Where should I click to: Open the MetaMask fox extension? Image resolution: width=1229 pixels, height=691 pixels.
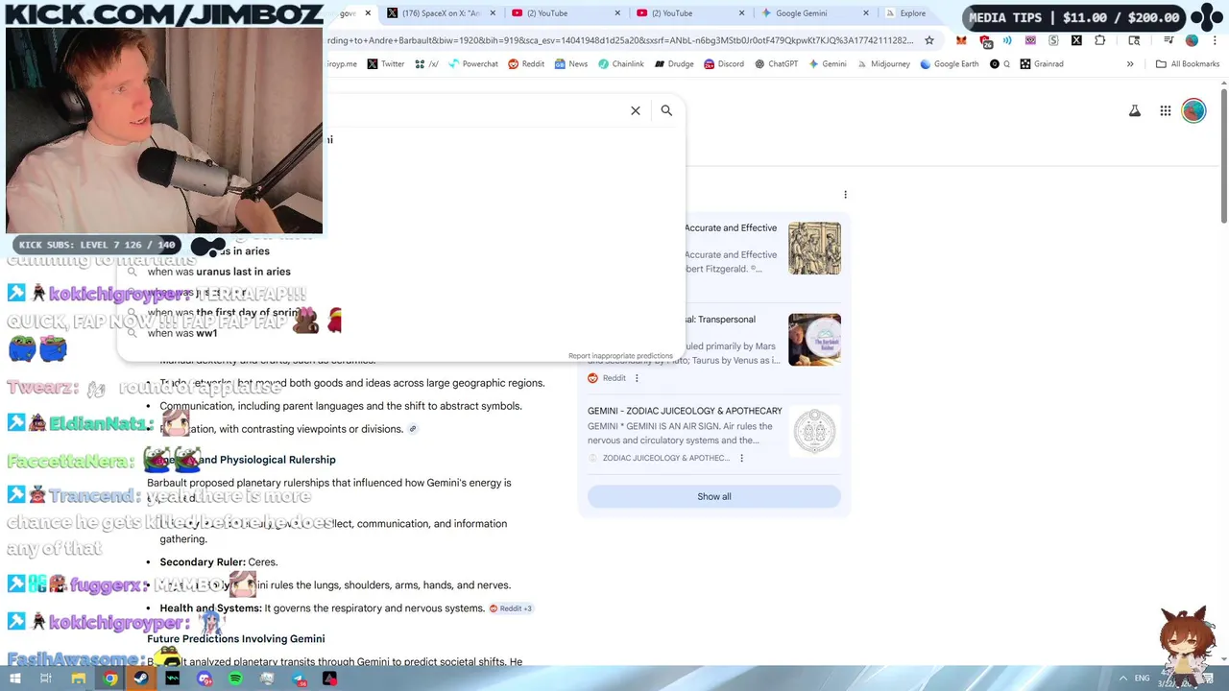961,40
